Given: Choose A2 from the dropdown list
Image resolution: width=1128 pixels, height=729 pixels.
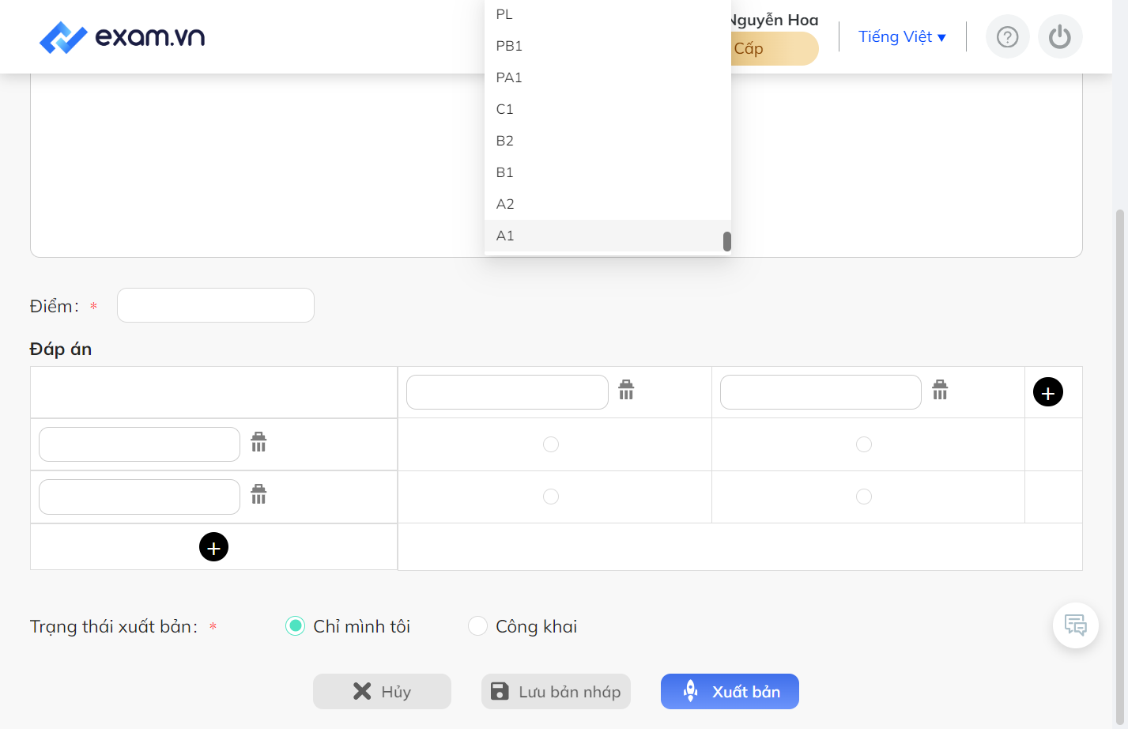Looking at the screenshot, I should coord(607,204).
